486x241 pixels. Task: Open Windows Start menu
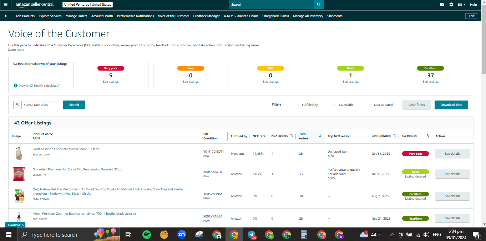pos(9,235)
